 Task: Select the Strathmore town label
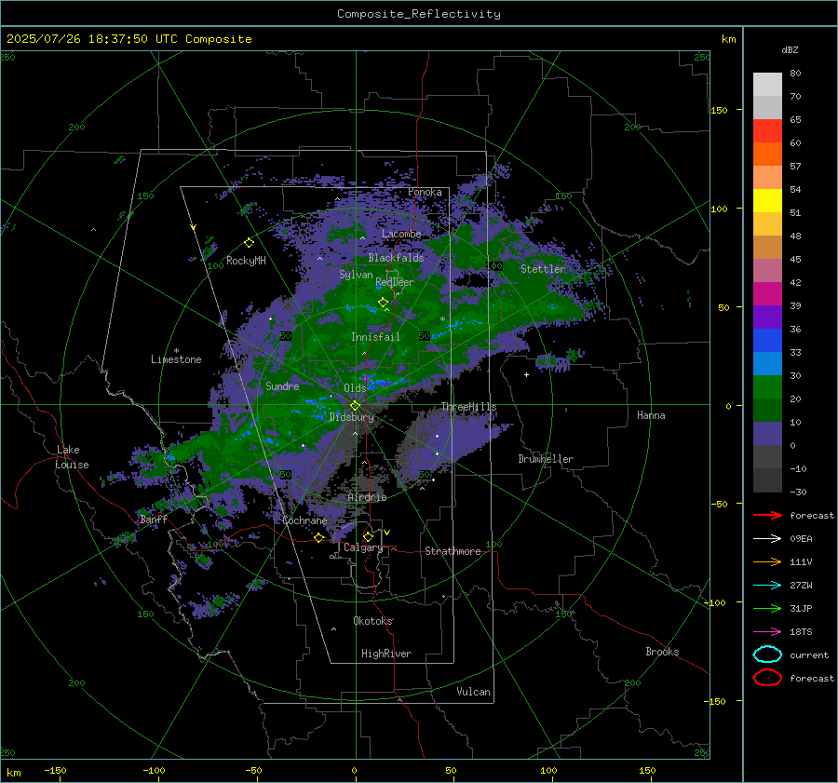point(453,551)
